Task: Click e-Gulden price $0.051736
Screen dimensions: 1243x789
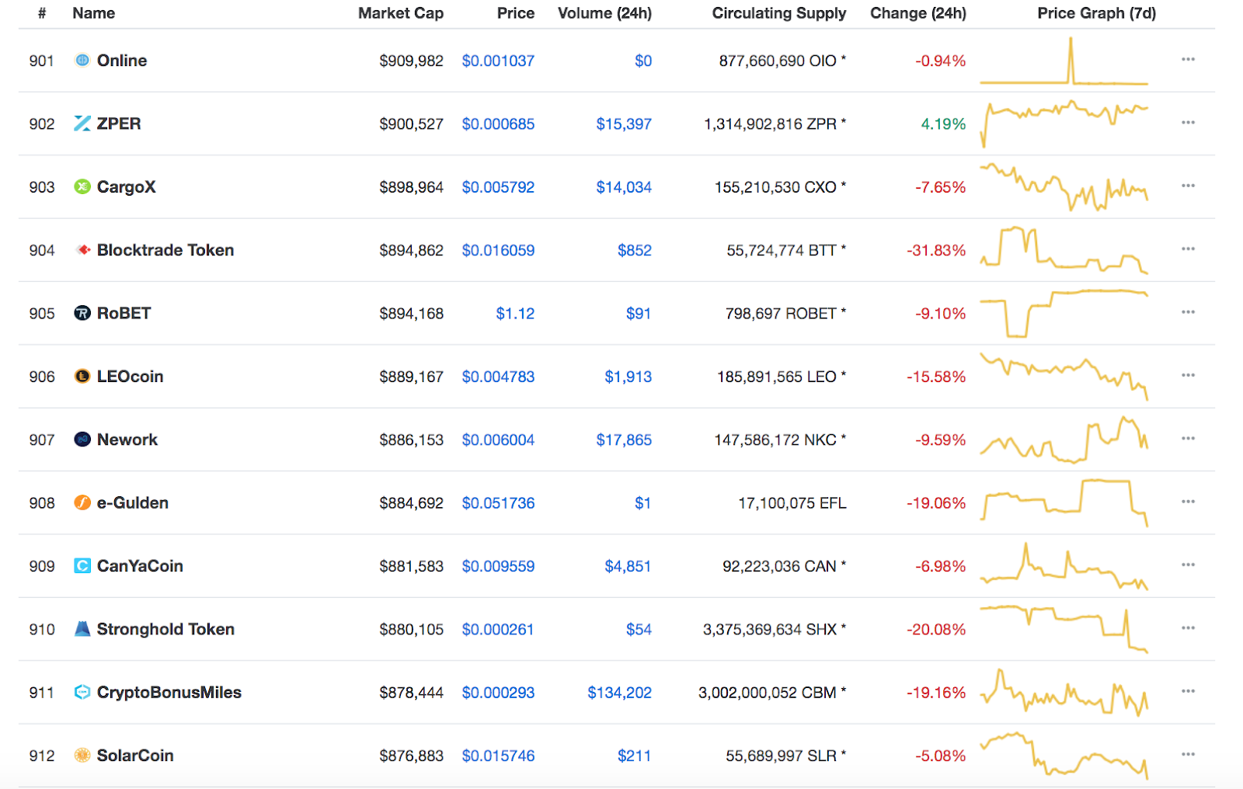Action: point(498,502)
